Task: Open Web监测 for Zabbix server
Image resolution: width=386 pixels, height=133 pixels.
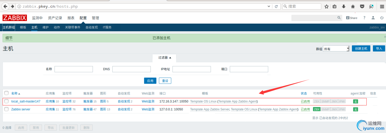Action: click(x=148, y=109)
